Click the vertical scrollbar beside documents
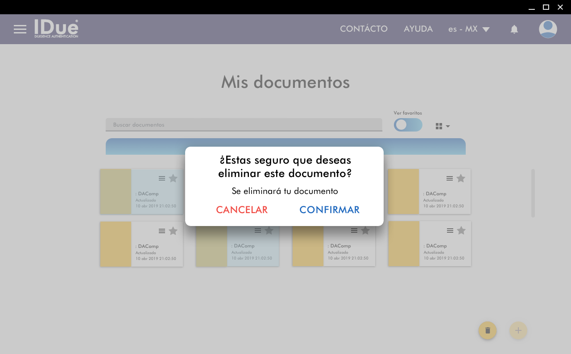The height and width of the screenshot is (354, 571). click(x=533, y=193)
